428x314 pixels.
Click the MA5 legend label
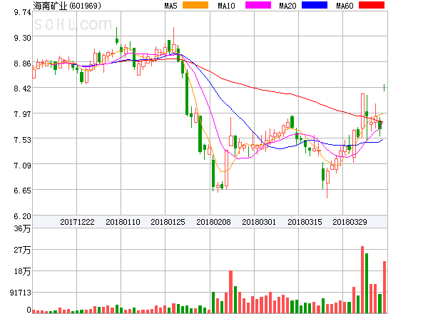170,6
